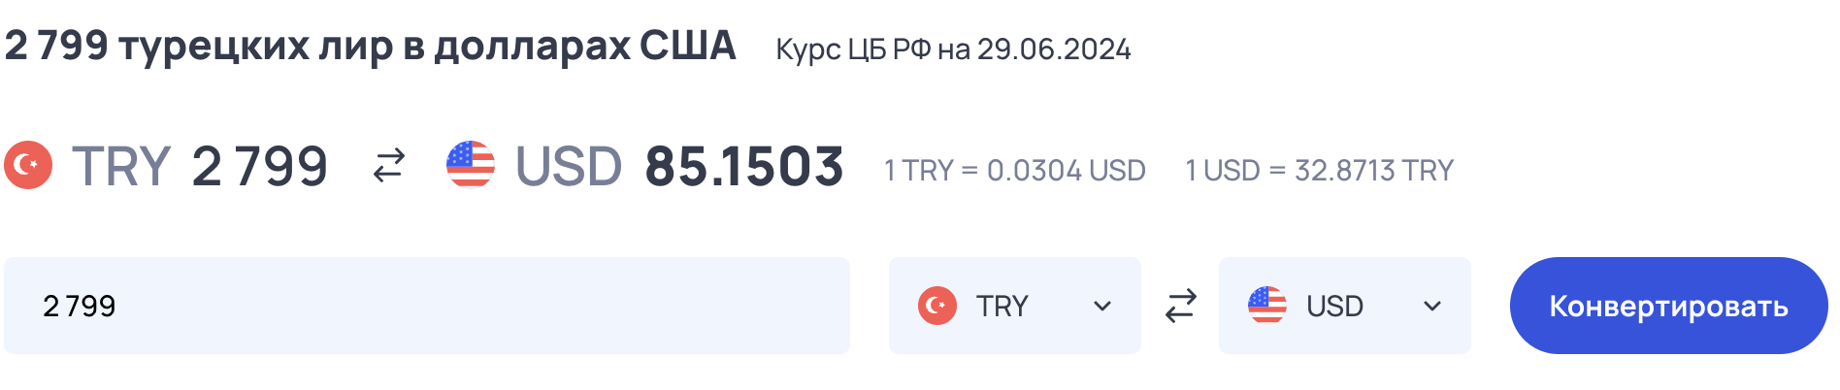Viewport: 1840px width, 390px height.
Task: Click the US flag in the USD dropdown
Action: [1267, 306]
